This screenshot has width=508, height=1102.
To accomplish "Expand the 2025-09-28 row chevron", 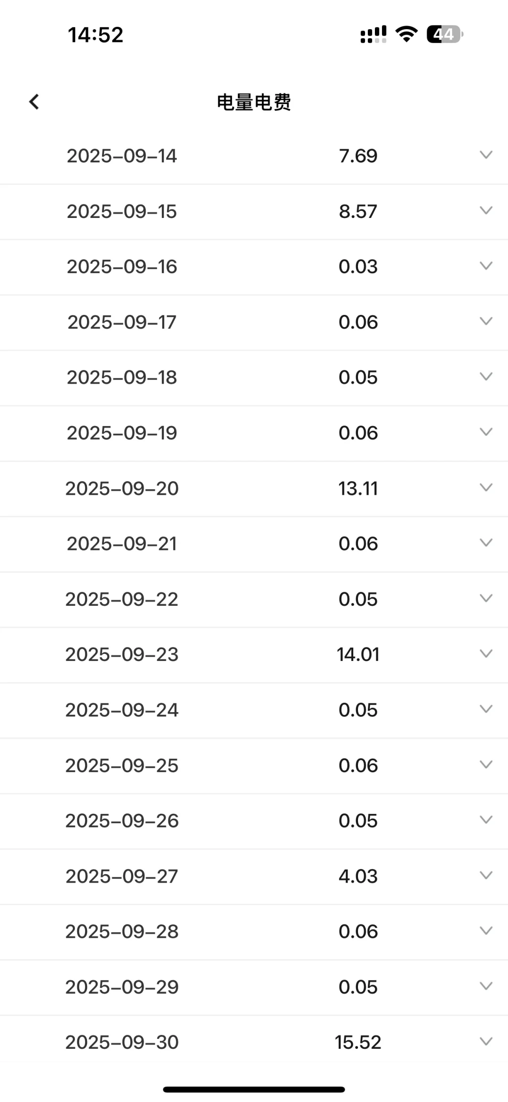I will 486,931.
